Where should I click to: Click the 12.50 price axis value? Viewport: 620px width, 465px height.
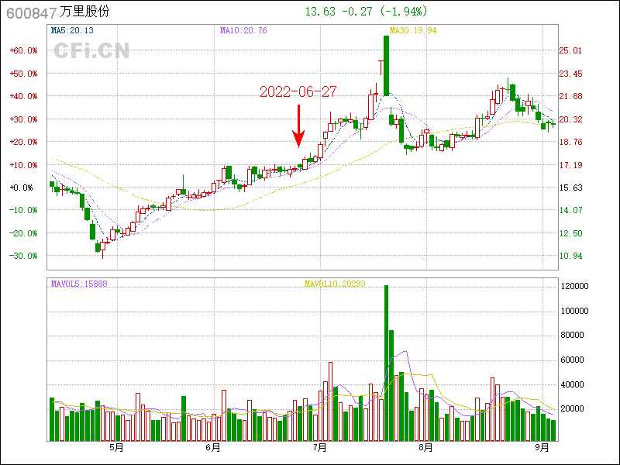point(570,233)
